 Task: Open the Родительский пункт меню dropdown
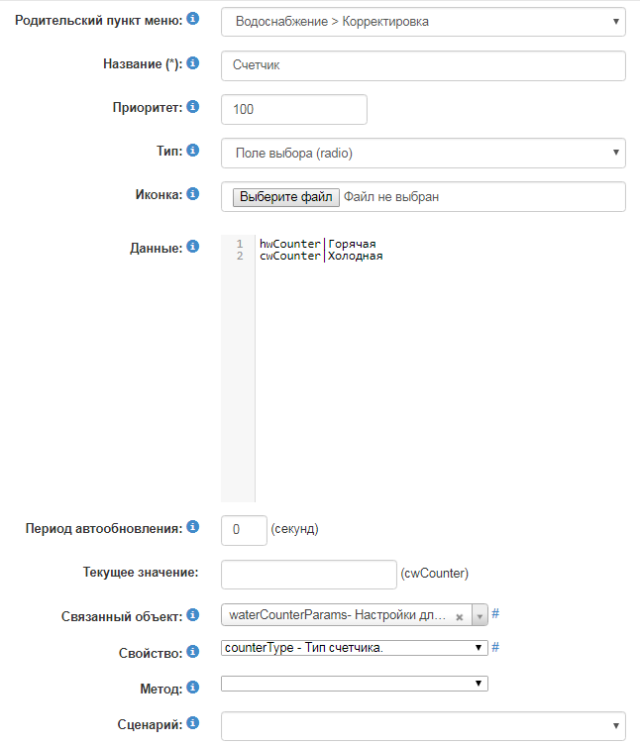[423, 21]
